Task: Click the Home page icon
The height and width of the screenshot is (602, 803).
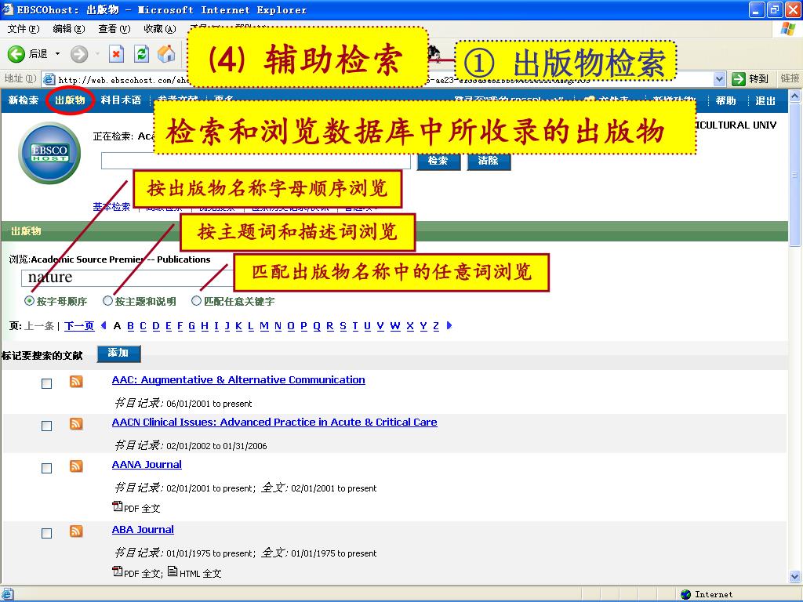Action: [x=166, y=54]
